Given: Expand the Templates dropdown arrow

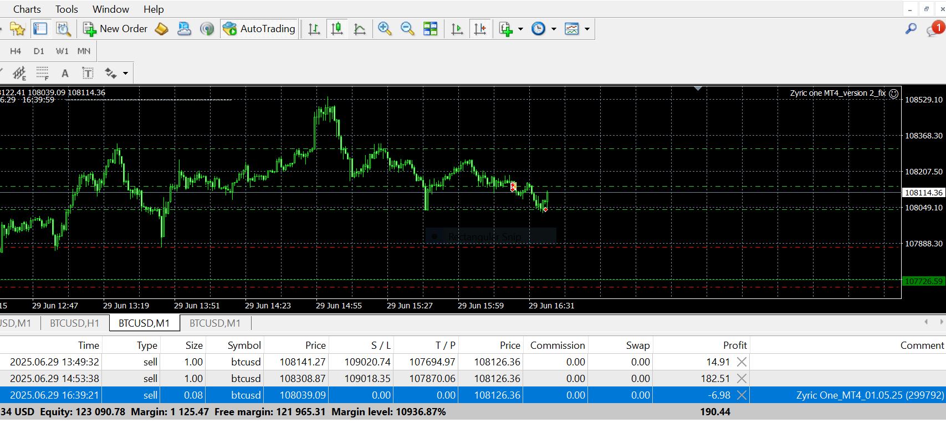Looking at the screenshot, I should [587, 29].
